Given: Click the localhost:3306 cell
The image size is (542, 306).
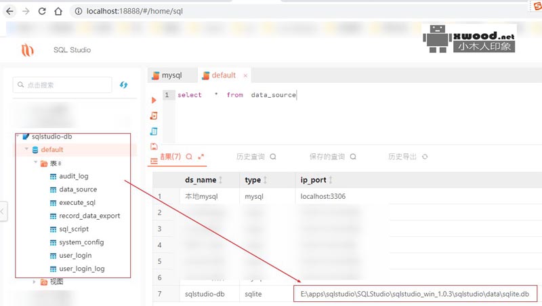Looking at the screenshot, I should (323, 196).
